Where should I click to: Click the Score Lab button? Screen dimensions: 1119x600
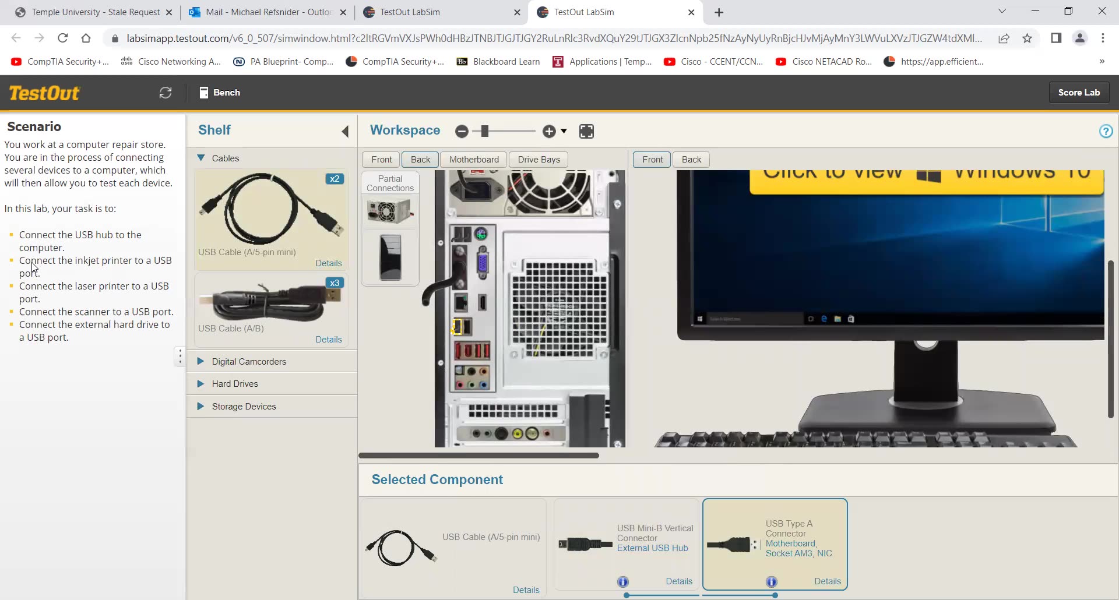coord(1079,93)
